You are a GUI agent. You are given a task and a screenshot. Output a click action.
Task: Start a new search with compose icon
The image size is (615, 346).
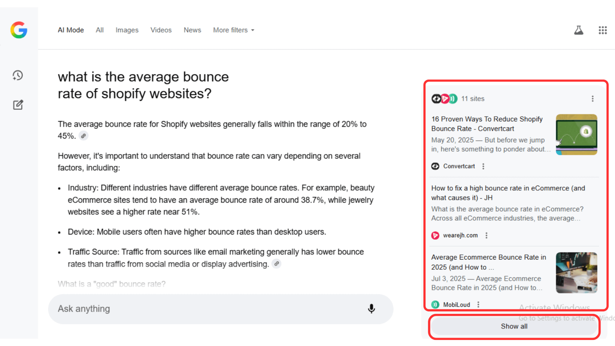click(x=18, y=105)
